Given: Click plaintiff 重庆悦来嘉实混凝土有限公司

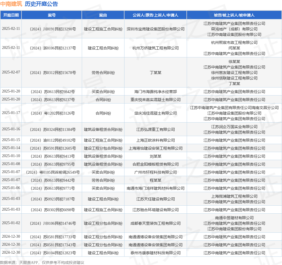Looking at the screenshot, I should pos(156,100).
